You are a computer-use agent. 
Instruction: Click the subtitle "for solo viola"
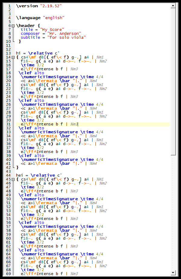tap(67, 37)
